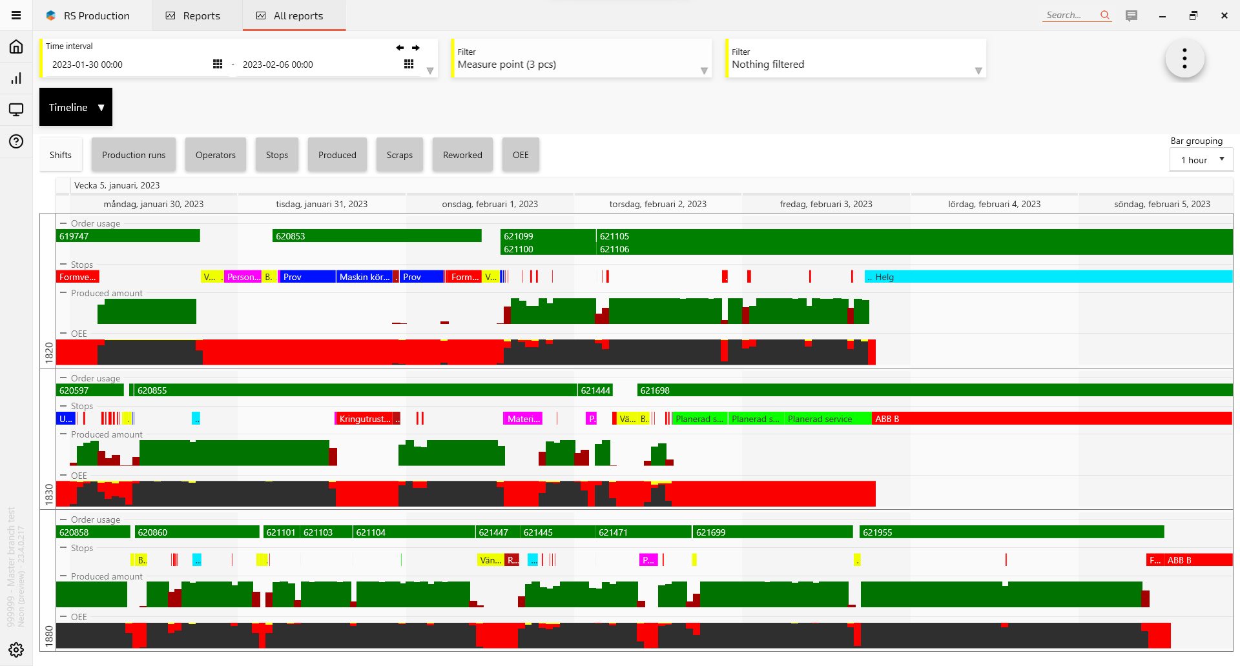Image resolution: width=1240 pixels, height=666 pixels.
Task: Open the Bar grouping 1 hour dropdown
Action: 1201,160
